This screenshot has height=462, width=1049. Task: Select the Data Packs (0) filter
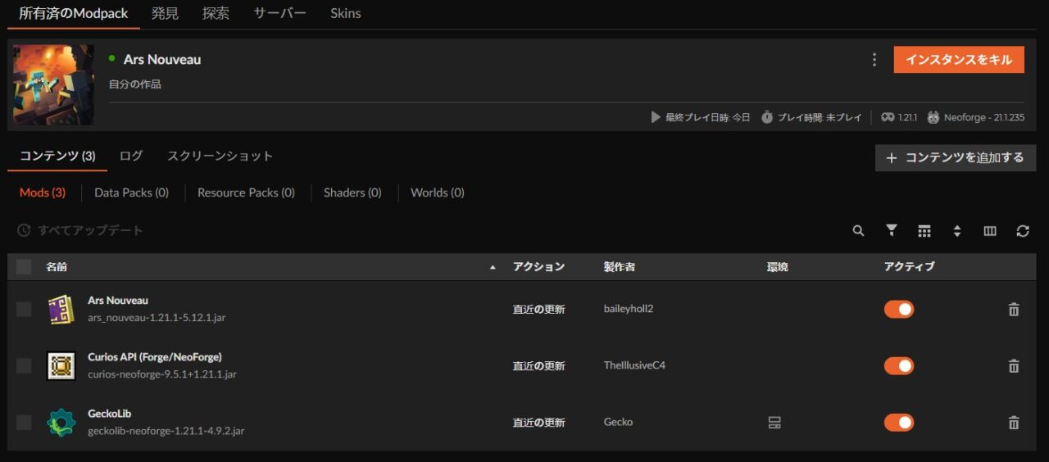131,192
